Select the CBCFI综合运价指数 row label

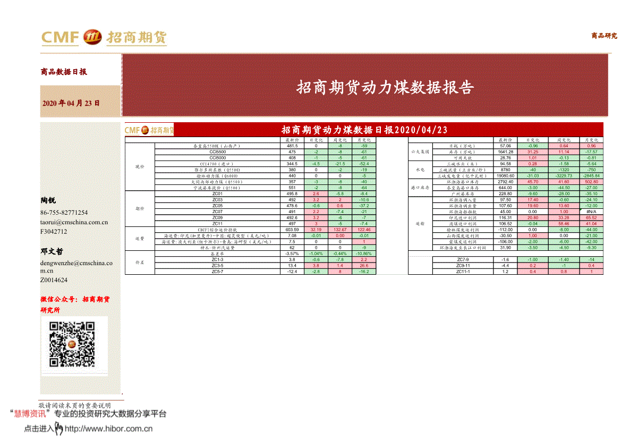[217, 230]
